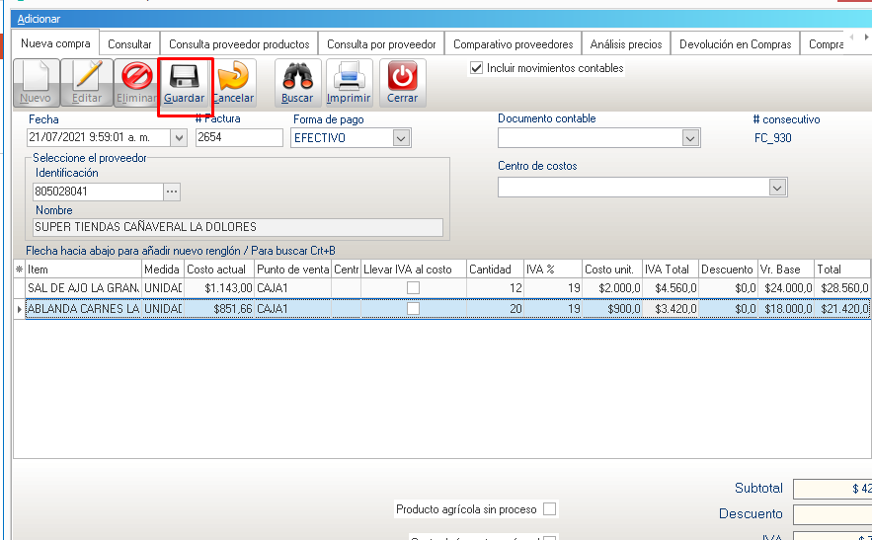Enable Producto agrícola sin proceso checkbox
This screenshot has width=872, height=540.
click(550, 509)
